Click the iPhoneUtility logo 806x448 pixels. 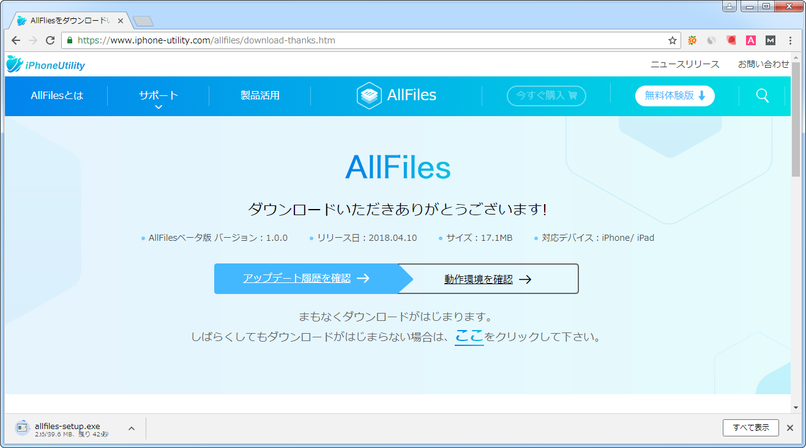(46, 64)
